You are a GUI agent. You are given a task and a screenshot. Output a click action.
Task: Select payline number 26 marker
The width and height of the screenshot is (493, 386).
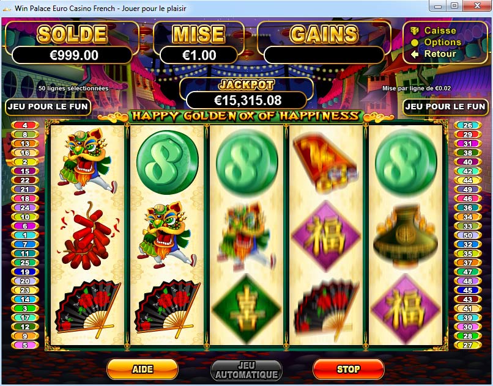point(468,125)
